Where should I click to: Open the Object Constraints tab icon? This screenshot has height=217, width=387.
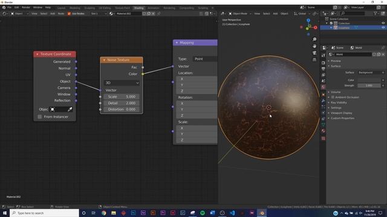pos(324,119)
